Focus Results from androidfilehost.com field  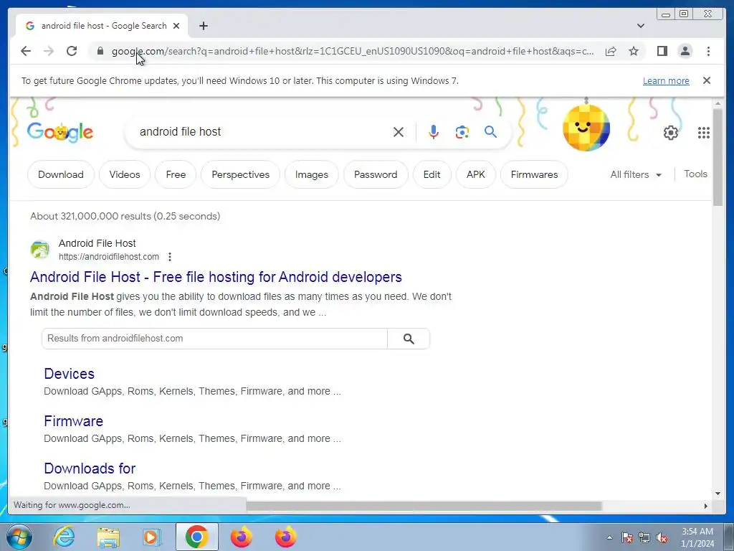[214, 339]
